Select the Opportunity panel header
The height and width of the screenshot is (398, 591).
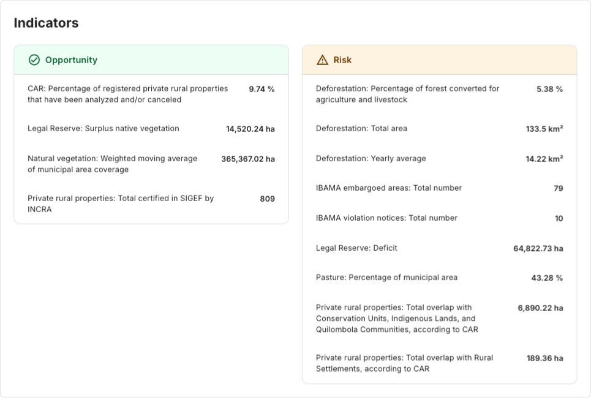[151, 60]
